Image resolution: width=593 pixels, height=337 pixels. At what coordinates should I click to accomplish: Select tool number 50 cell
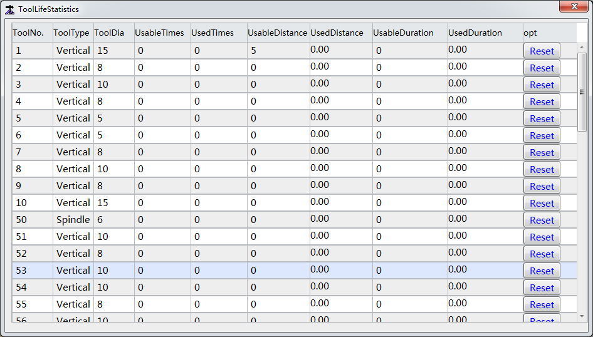[x=33, y=219]
